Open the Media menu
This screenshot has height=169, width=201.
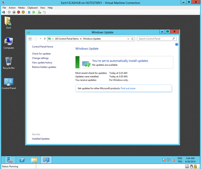tap(21, 8)
